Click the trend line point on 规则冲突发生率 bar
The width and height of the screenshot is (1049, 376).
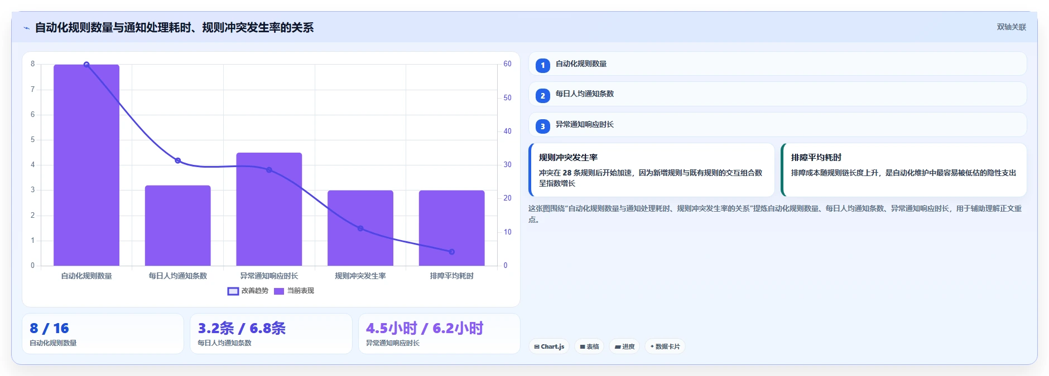point(360,228)
